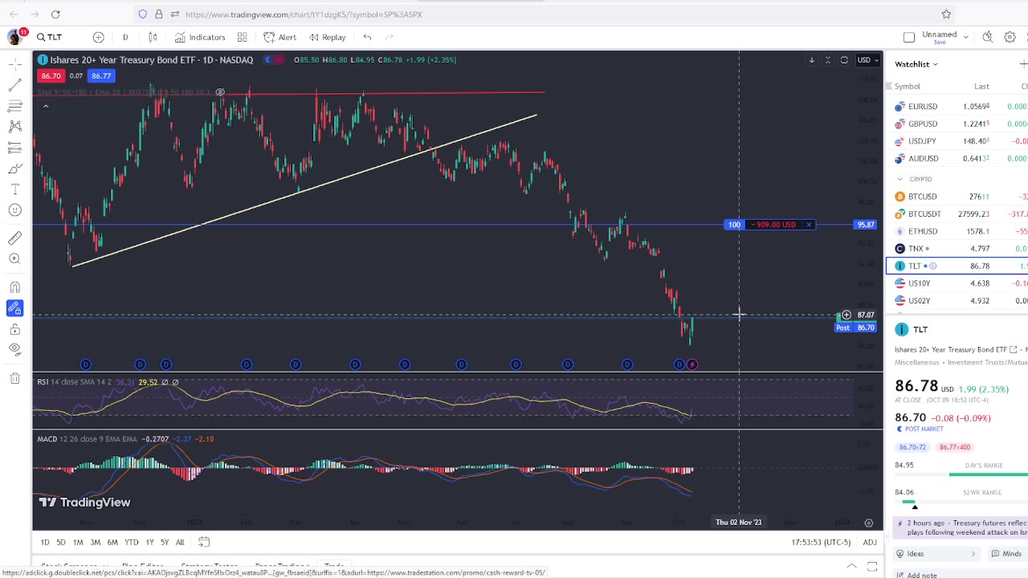Screen dimensions: 1028x578
Task: Select the trend line drawing tool
Action: (x=14, y=85)
